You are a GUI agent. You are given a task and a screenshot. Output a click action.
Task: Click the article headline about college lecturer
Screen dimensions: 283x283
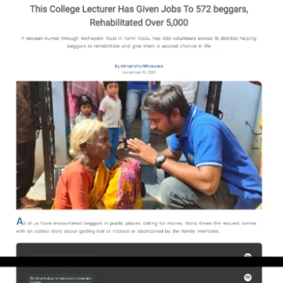(x=139, y=16)
